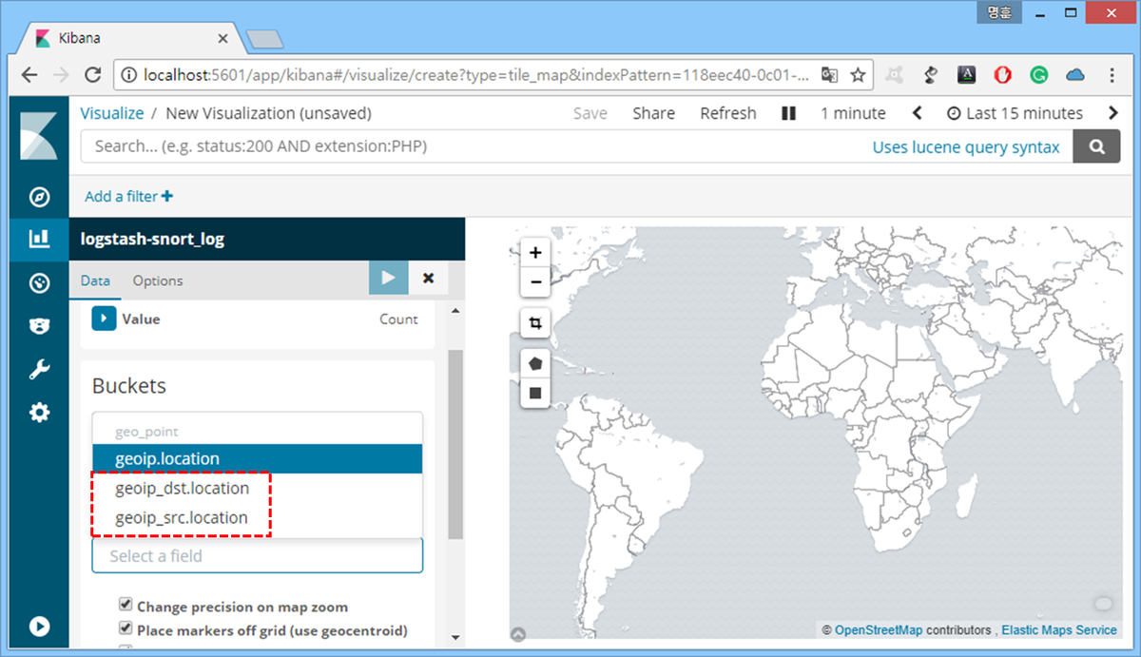1141x657 pixels.
Task: Open Chrome's three-dot menu
Action: [x=1112, y=74]
